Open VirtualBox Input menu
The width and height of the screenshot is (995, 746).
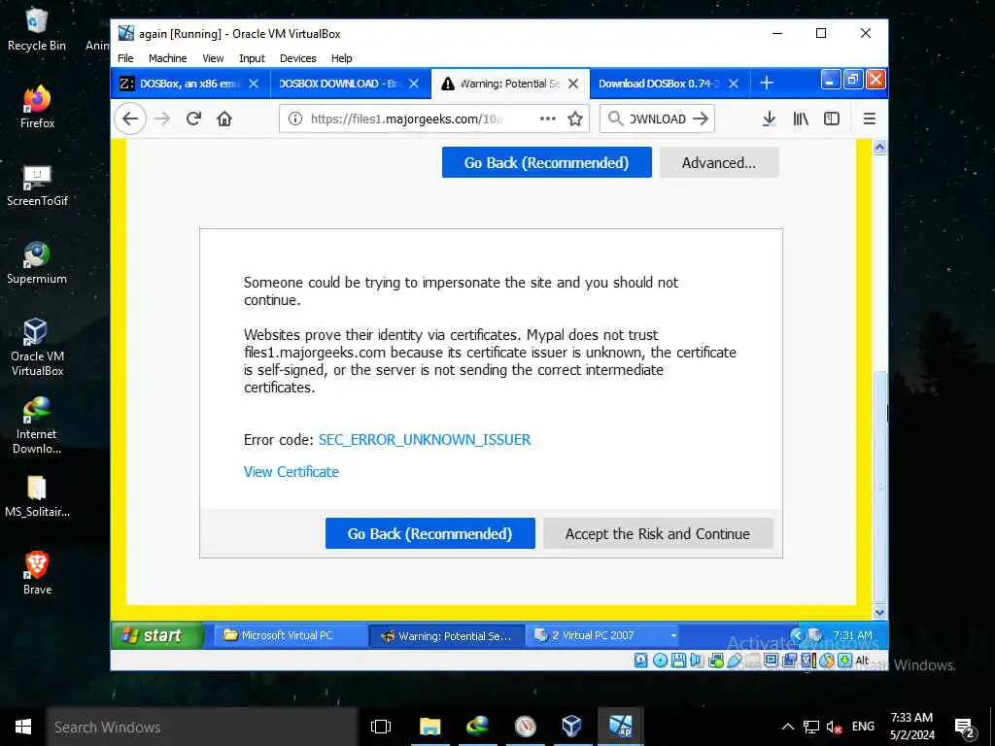point(252,58)
